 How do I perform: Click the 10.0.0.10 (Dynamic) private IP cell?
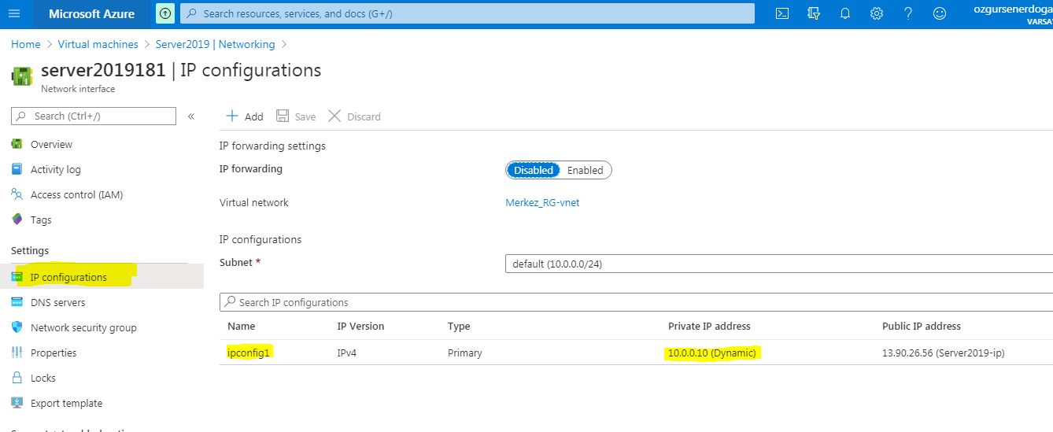click(x=711, y=353)
